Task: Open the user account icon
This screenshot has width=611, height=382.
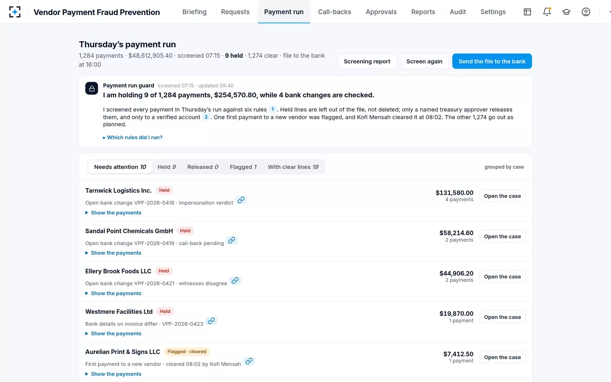Action: click(x=586, y=12)
